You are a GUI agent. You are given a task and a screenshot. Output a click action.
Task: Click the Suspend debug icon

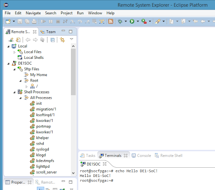click(x=51, y=21)
